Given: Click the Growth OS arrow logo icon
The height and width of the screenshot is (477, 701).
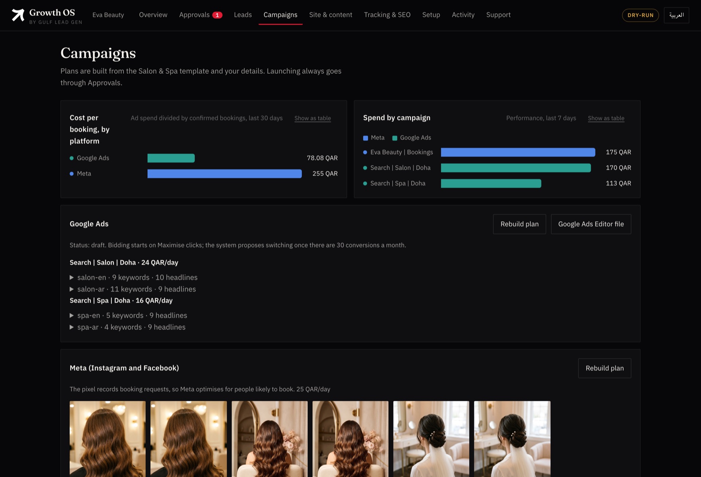Looking at the screenshot, I should [18, 15].
